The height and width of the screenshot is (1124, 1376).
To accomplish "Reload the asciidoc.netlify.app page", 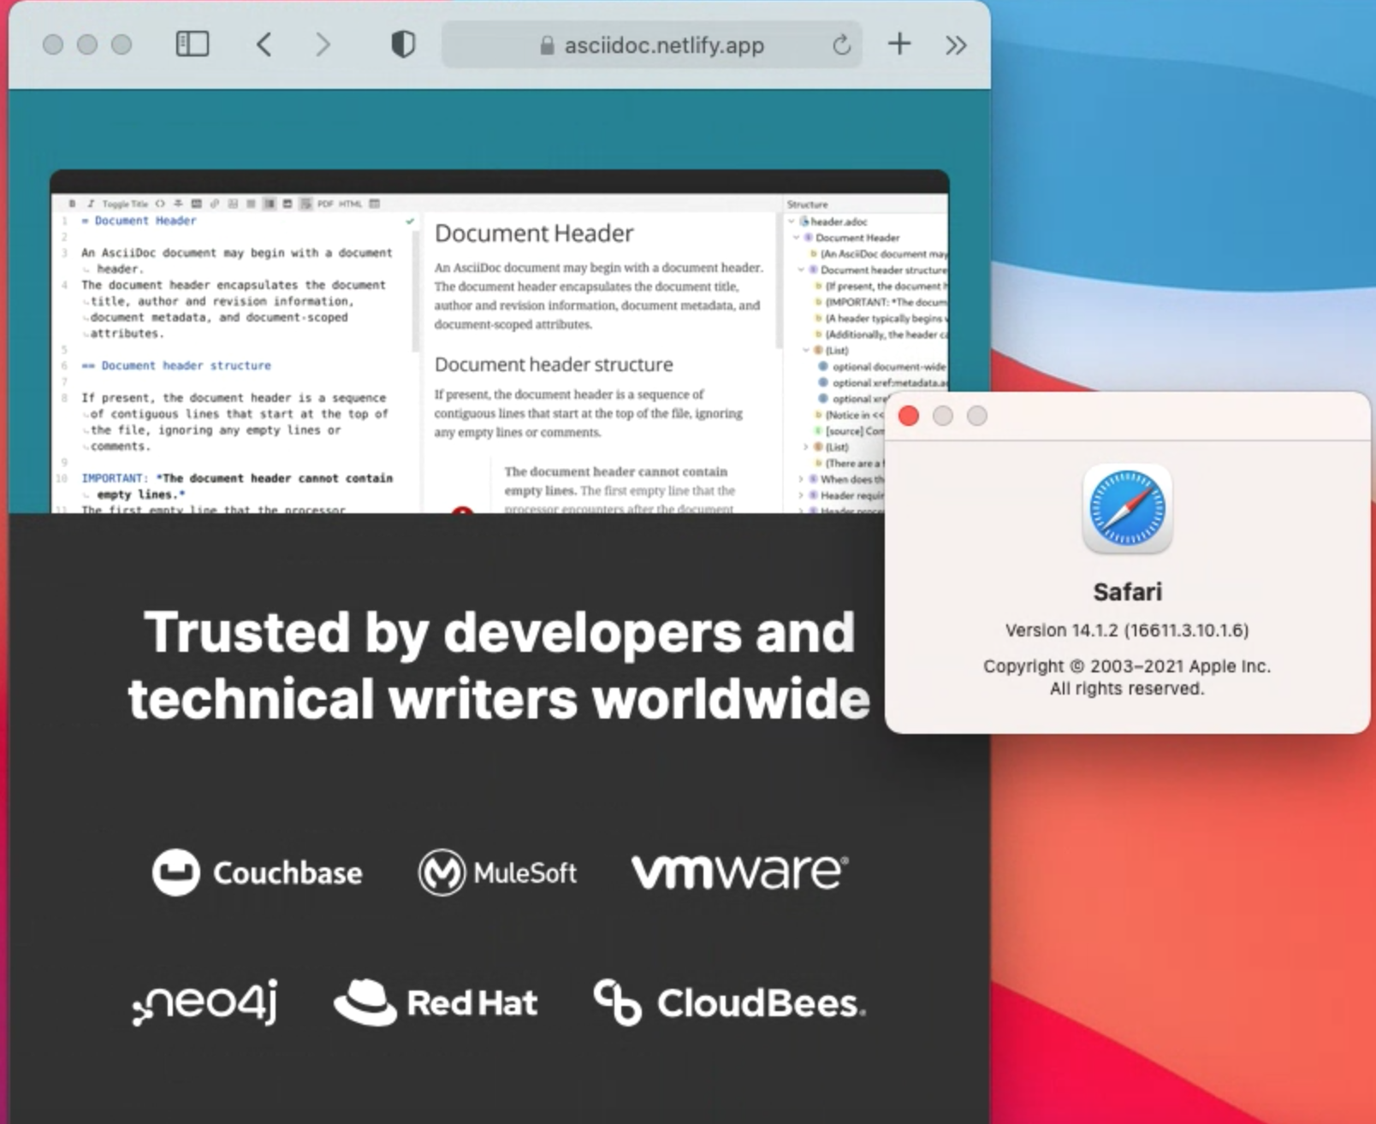I will [x=843, y=45].
